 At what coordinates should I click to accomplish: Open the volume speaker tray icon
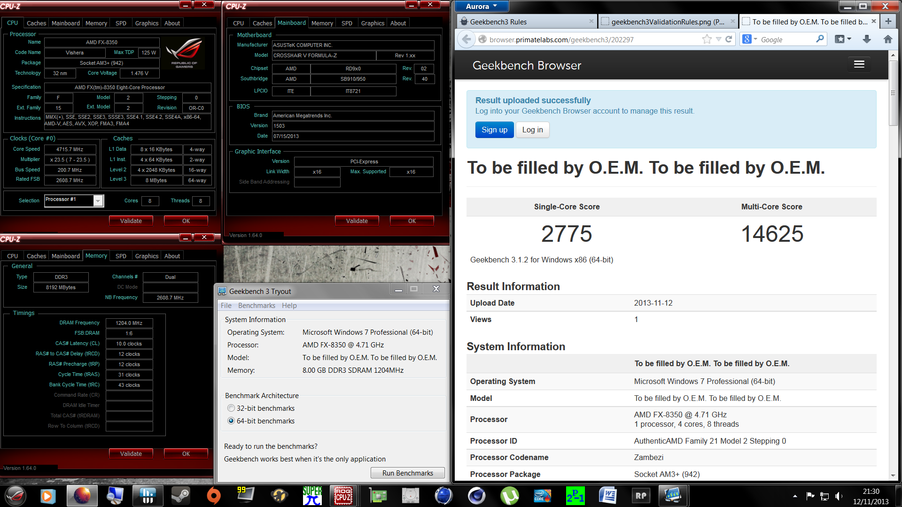[x=839, y=496]
